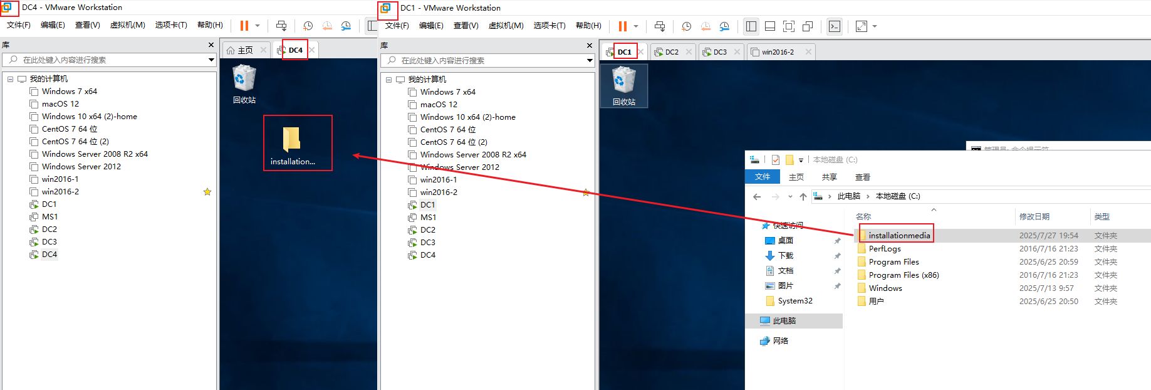Switch to Unity mode in DC1 window

click(808, 26)
